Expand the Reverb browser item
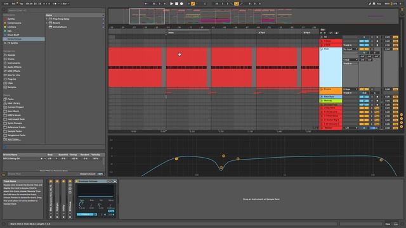The width and height of the screenshot is (406, 228). point(47,23)
